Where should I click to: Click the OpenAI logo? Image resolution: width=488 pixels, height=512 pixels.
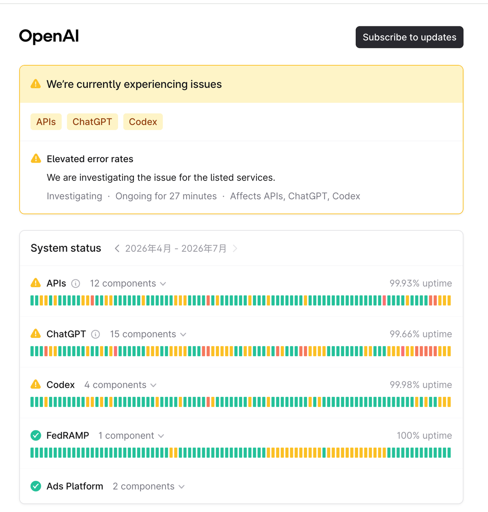(49, 36)
